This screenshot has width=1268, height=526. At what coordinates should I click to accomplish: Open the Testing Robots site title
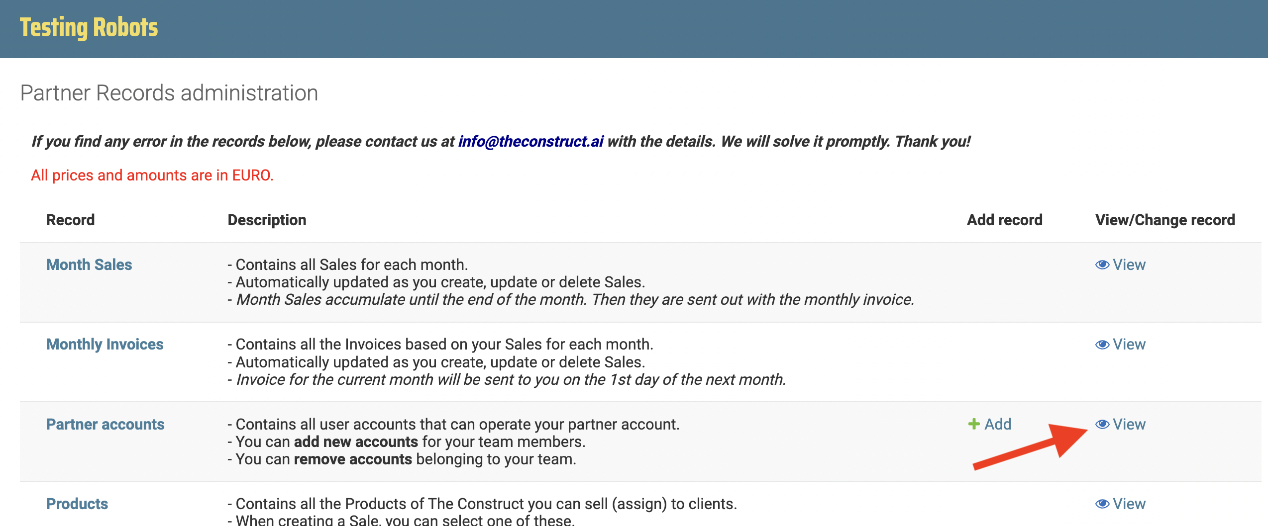tap(89, 28)
